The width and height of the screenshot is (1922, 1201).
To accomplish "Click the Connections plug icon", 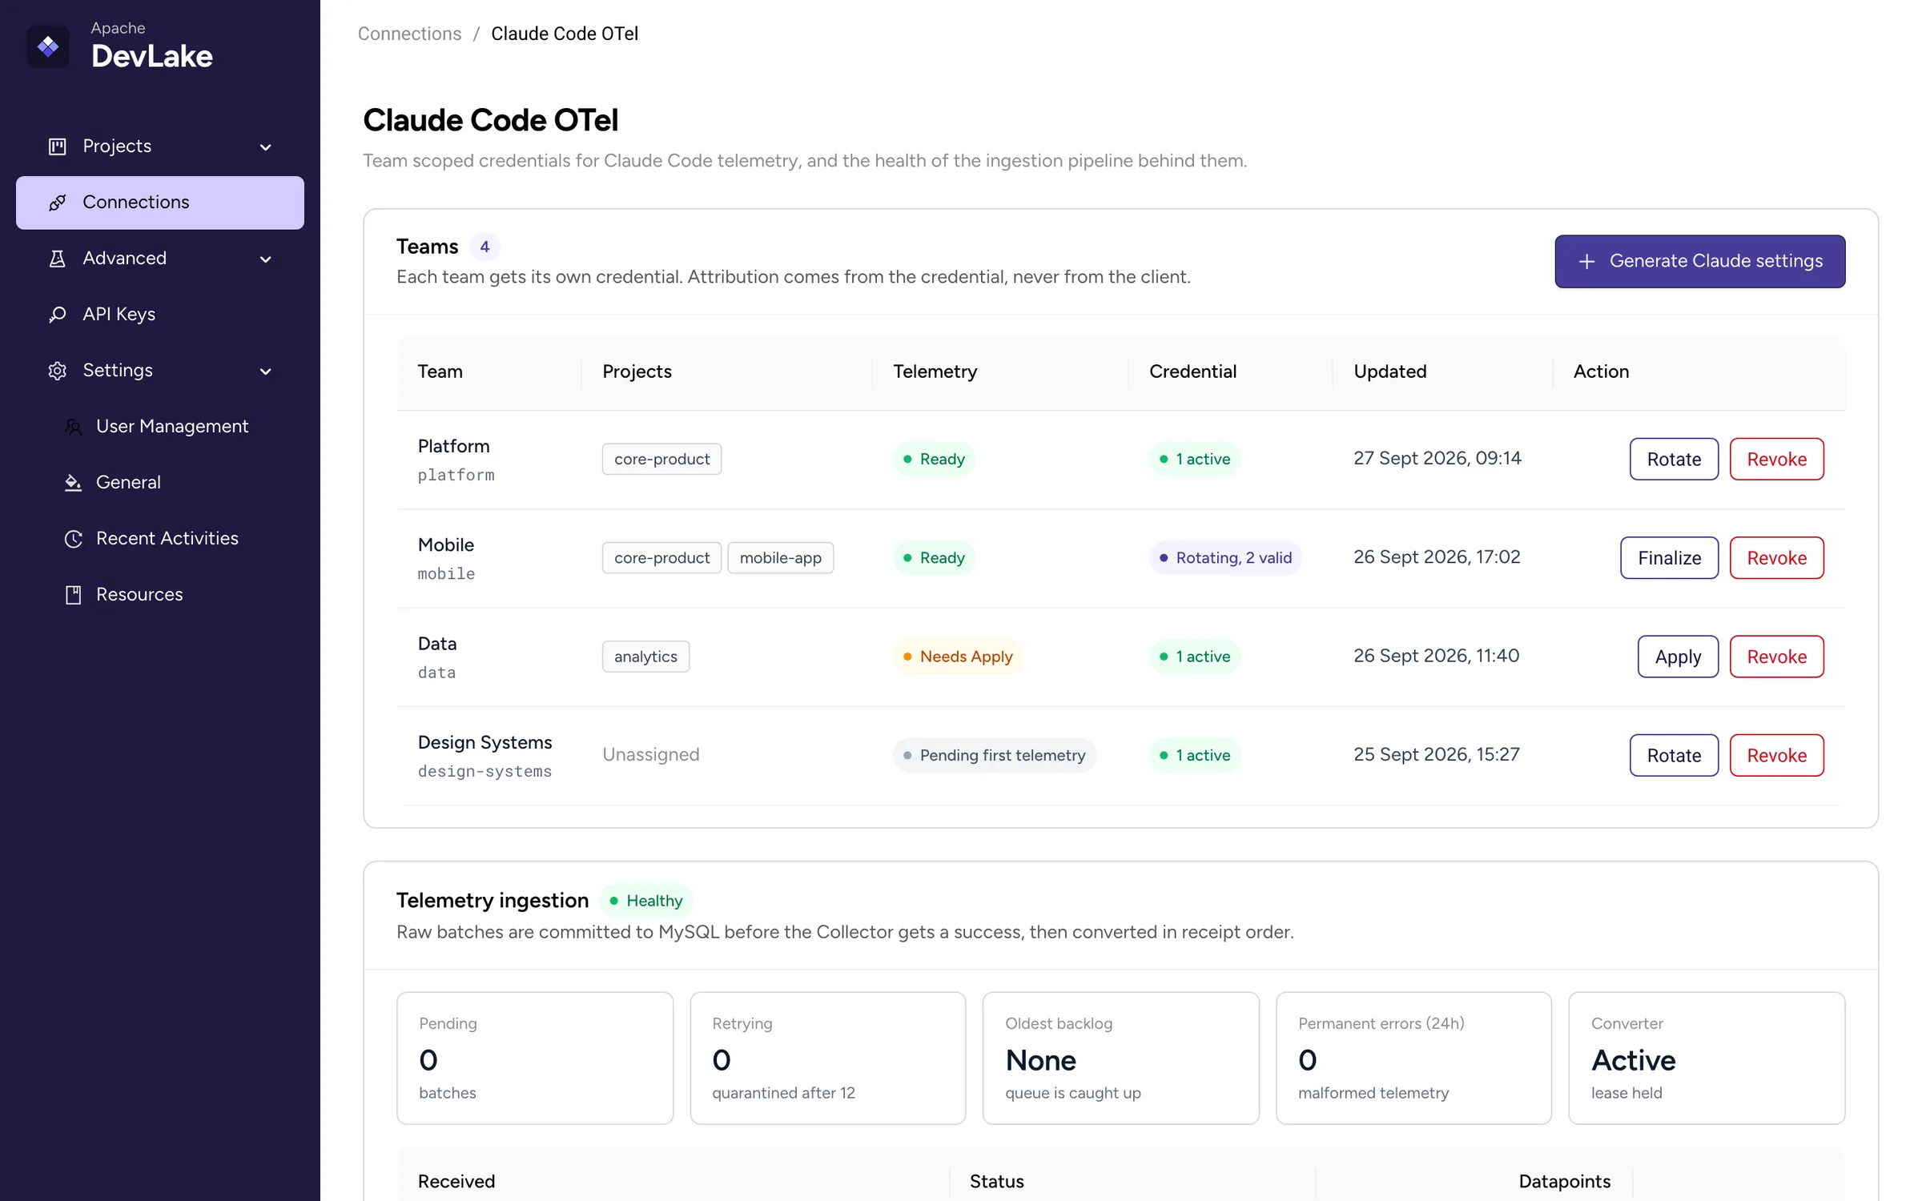I will [58, 203].
